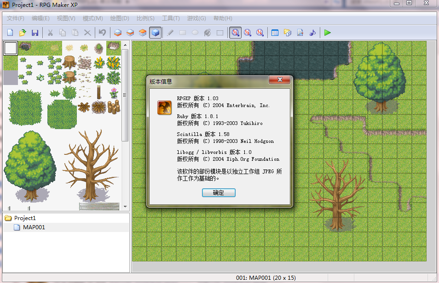This screenshot has height=283, width=439.
Task: Select the blank eraser tile in the palette
Action: tap(11, 48)
